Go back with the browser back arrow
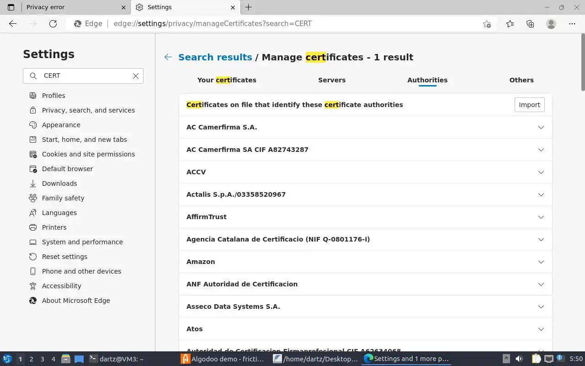 click(13, 24)
